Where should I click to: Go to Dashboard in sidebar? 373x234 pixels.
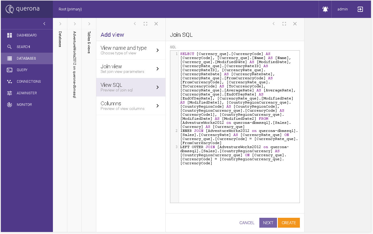pos(27,35)
